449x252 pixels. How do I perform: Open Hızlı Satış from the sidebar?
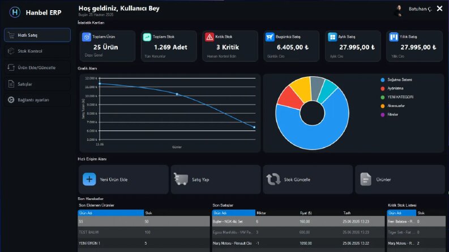point(37,35)
